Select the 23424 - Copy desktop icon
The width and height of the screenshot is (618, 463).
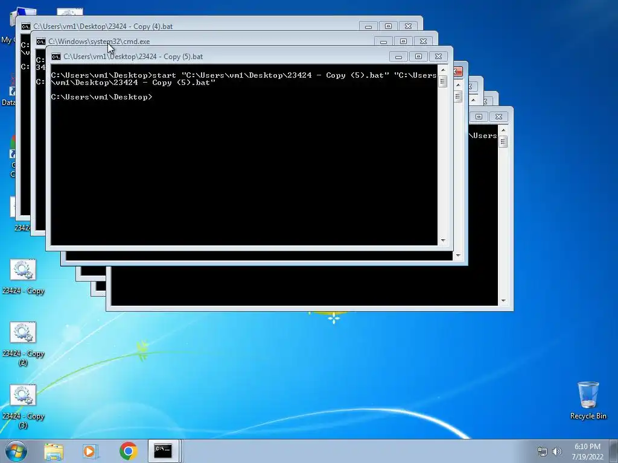24,277
